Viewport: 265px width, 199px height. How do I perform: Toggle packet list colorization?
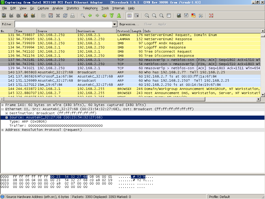(129, 16)
